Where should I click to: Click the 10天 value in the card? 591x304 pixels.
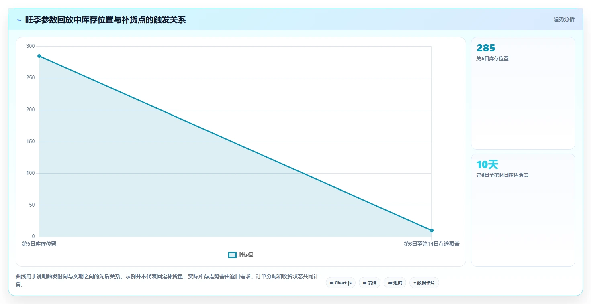487,164
